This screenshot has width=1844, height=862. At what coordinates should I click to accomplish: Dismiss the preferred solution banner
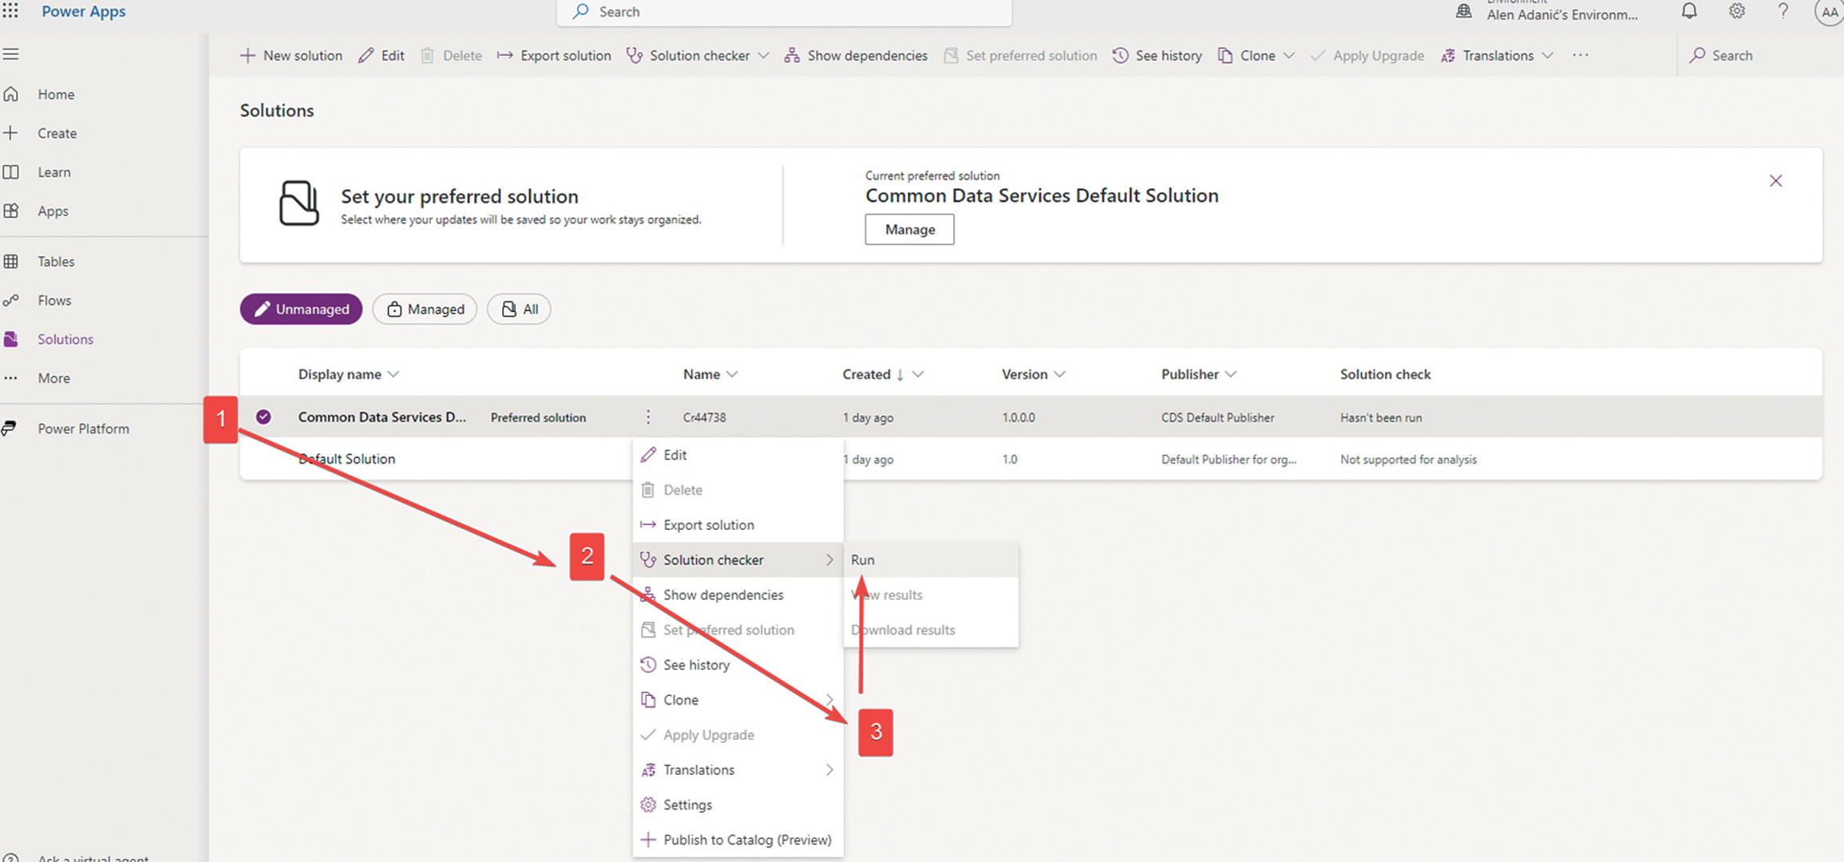(1775, 181)
